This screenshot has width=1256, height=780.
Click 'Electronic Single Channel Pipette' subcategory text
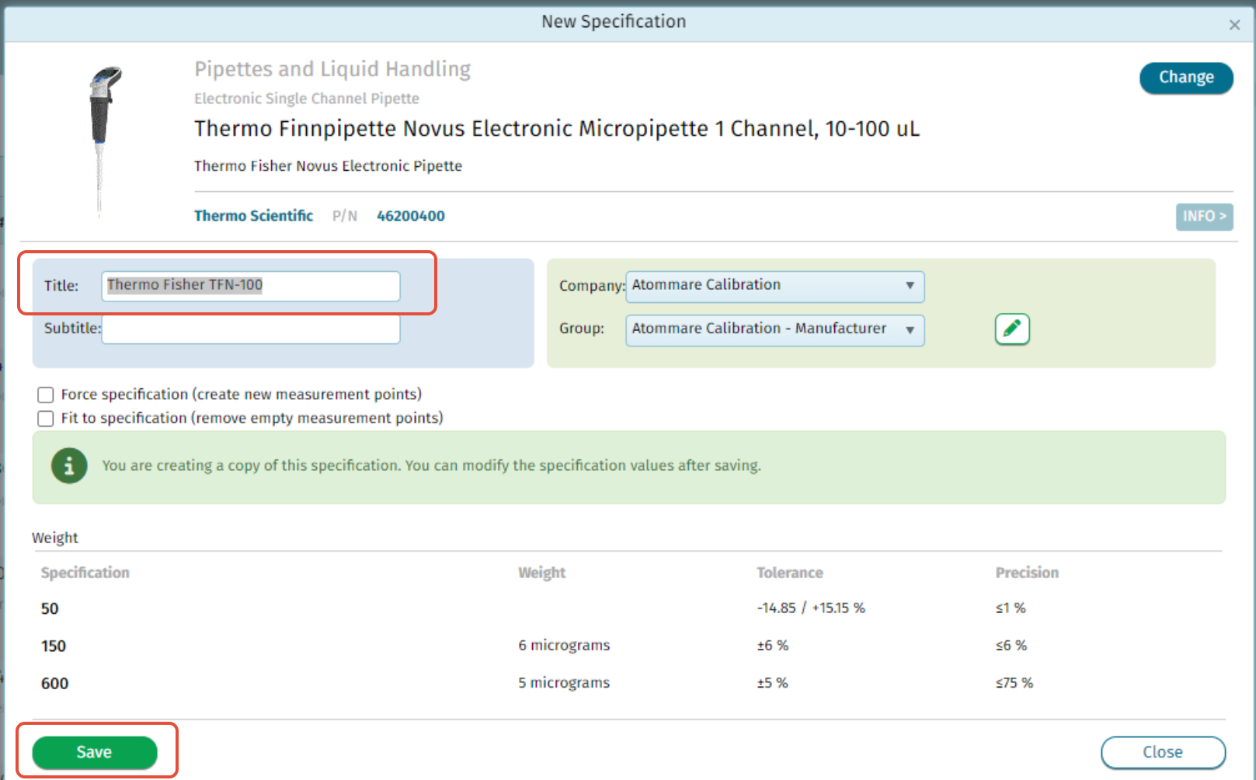(x=307, y=99)
